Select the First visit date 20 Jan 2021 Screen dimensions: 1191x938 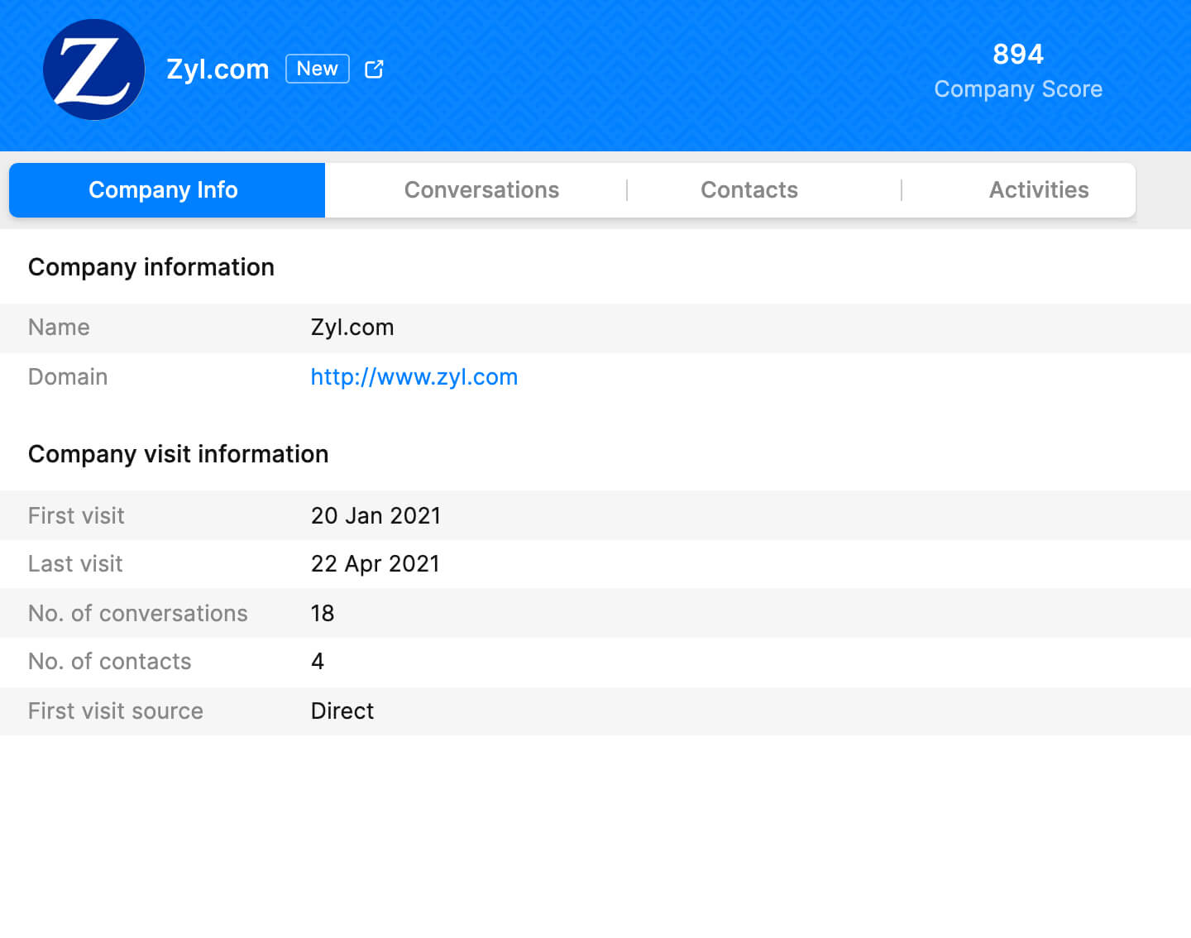(375, 516)
